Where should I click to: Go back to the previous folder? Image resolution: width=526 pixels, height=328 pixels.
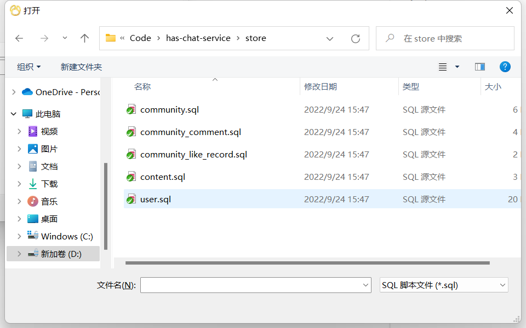point(19,38)
